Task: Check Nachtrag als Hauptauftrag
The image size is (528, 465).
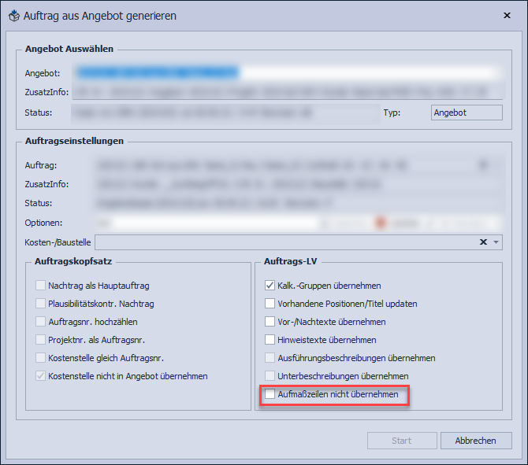Action: pos(41,286)
